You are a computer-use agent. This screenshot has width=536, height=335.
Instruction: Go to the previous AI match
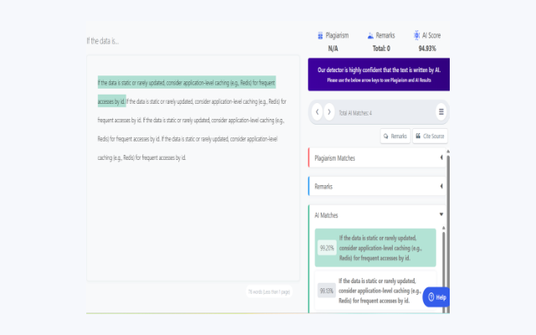317,112
